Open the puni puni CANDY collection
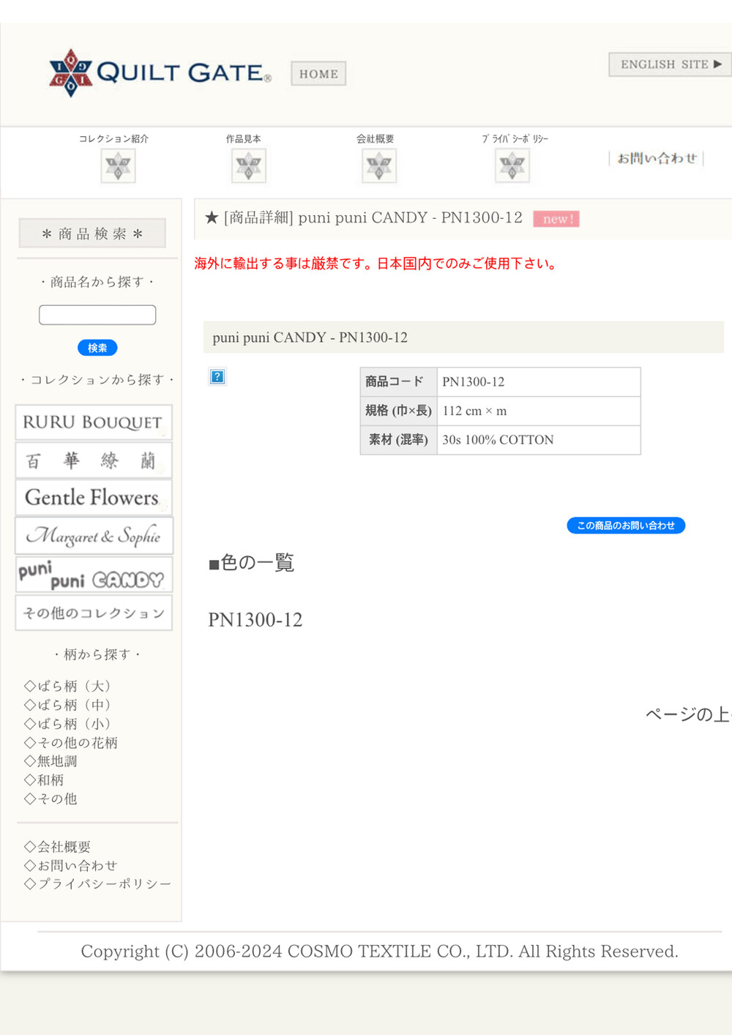 pyautogui.click(x=94, y=575)
